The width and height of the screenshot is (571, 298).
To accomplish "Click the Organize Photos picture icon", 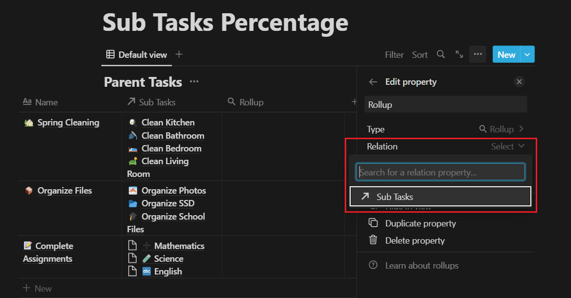I will tap(133, 191).
